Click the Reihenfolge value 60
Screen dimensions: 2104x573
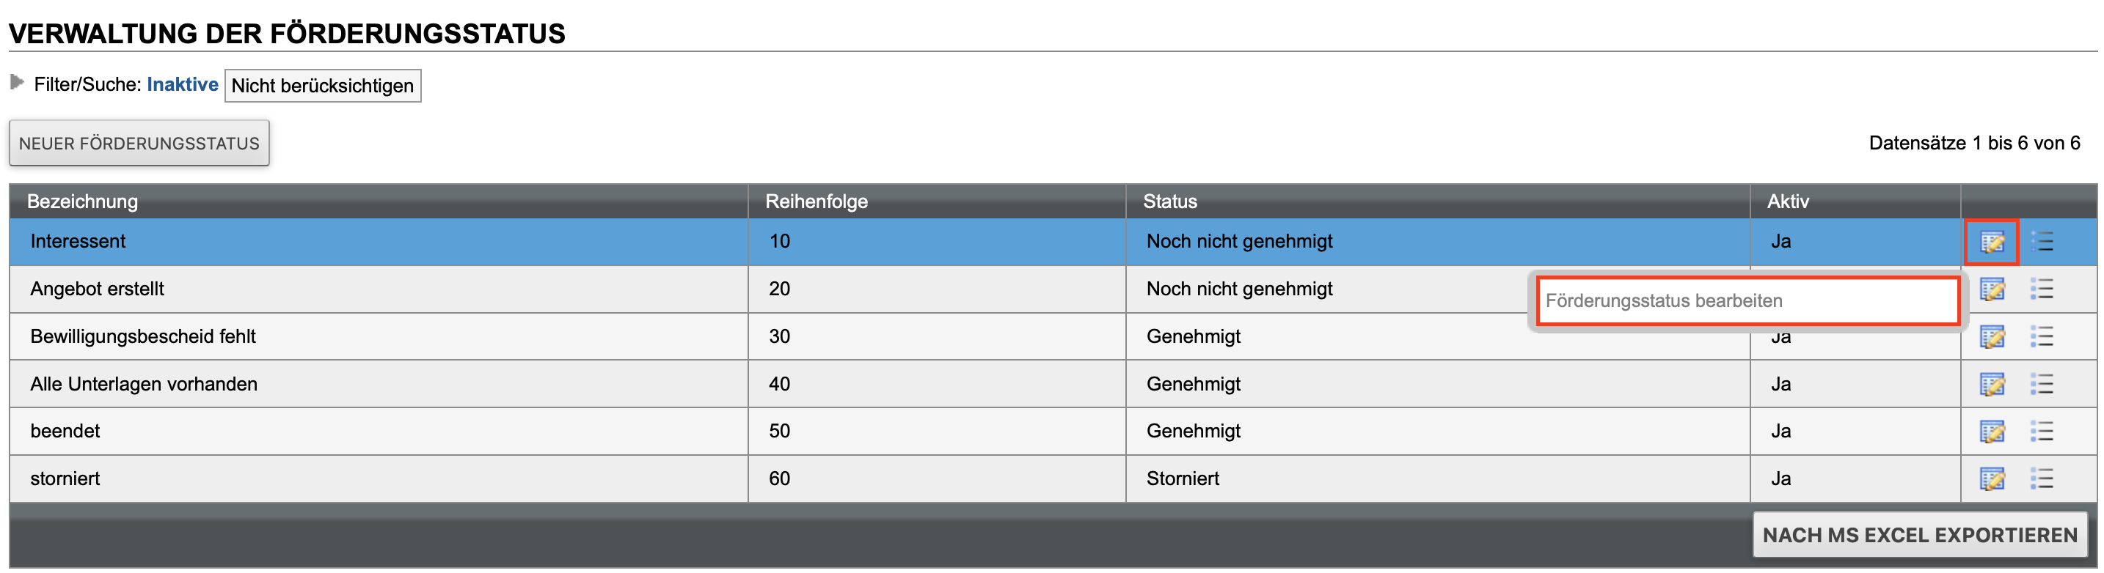tap(779, 478)
